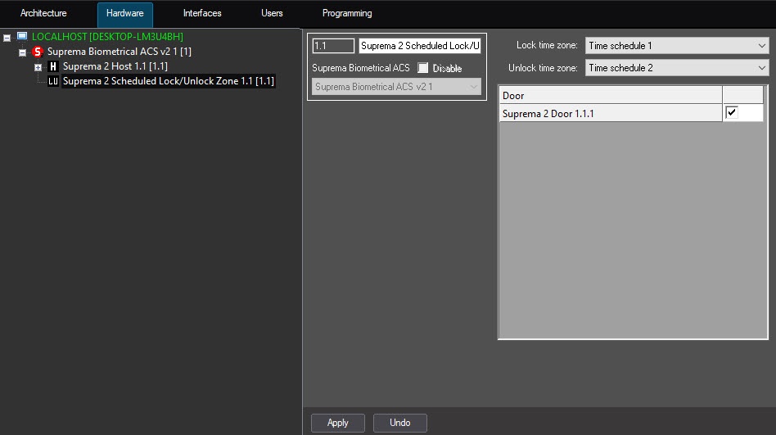This screenshot has width=776, height=435.
Task: Open the Users tab
Action: pos(272,13)
